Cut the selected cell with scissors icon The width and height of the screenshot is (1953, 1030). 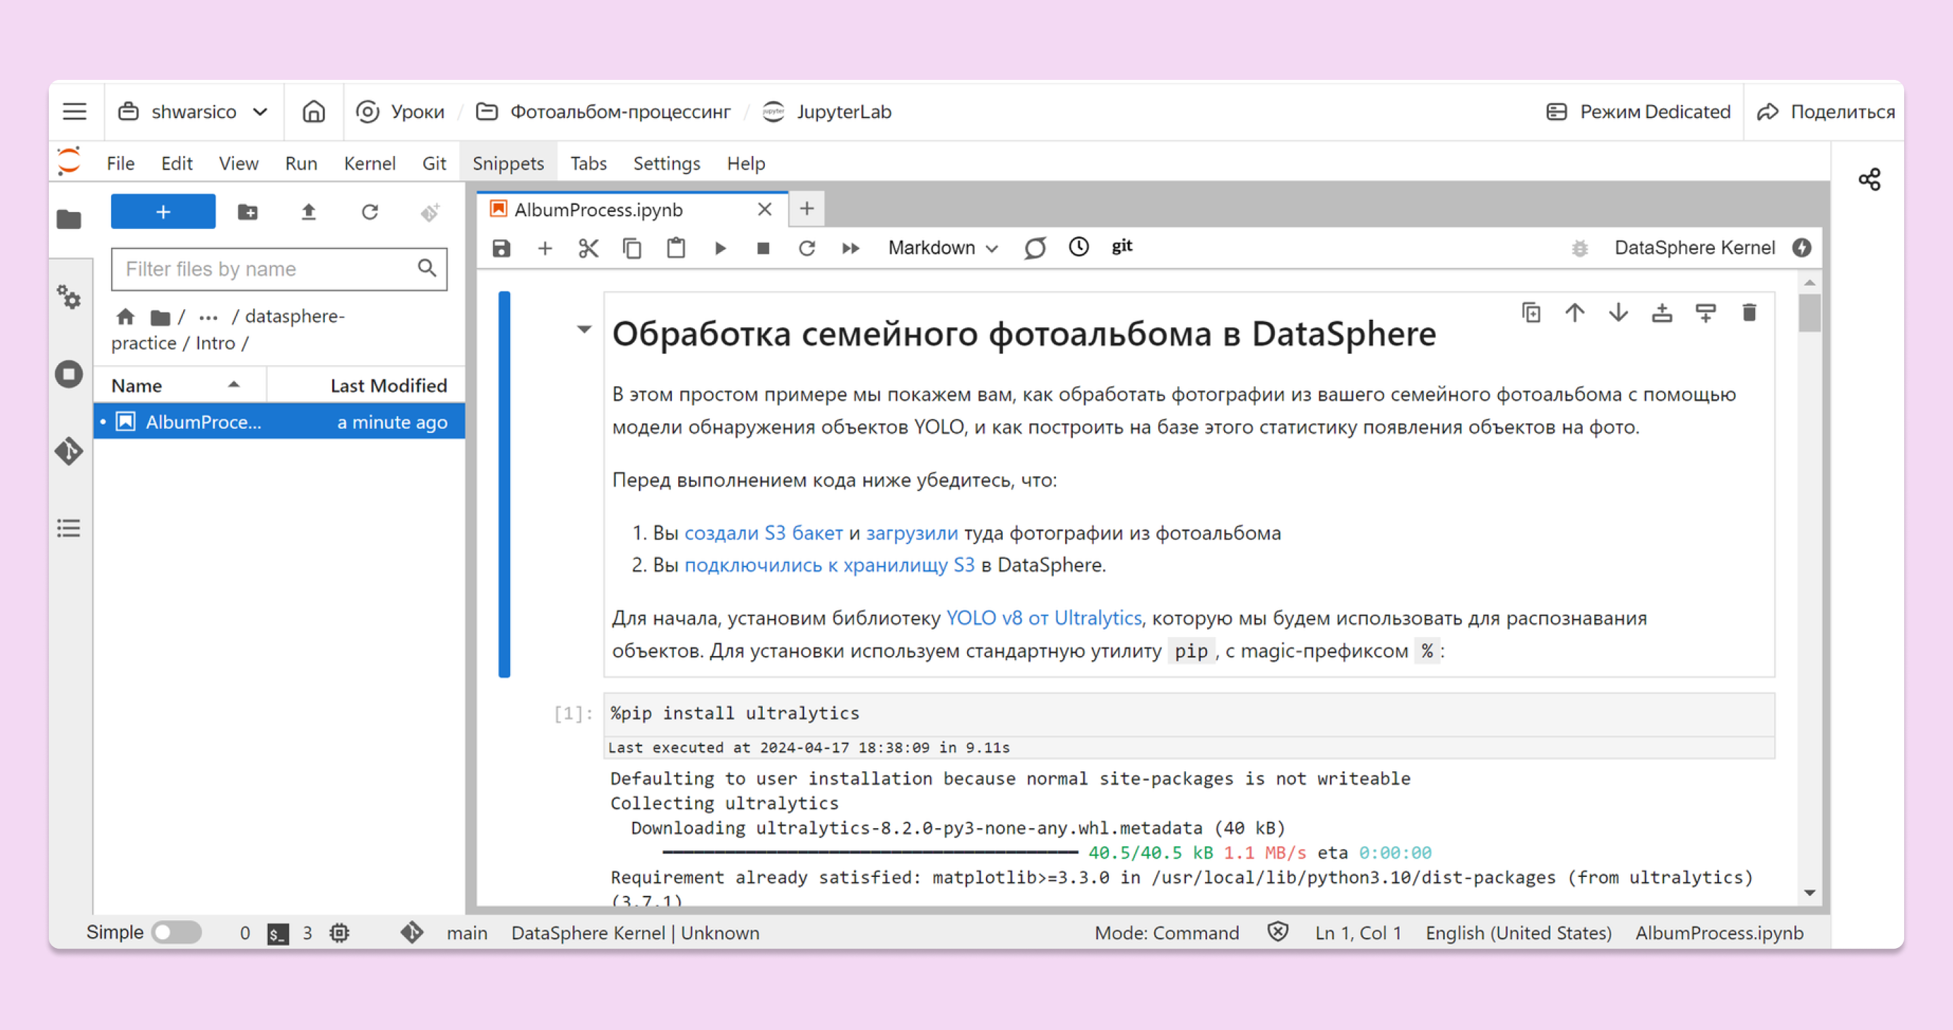click(589, 249)
